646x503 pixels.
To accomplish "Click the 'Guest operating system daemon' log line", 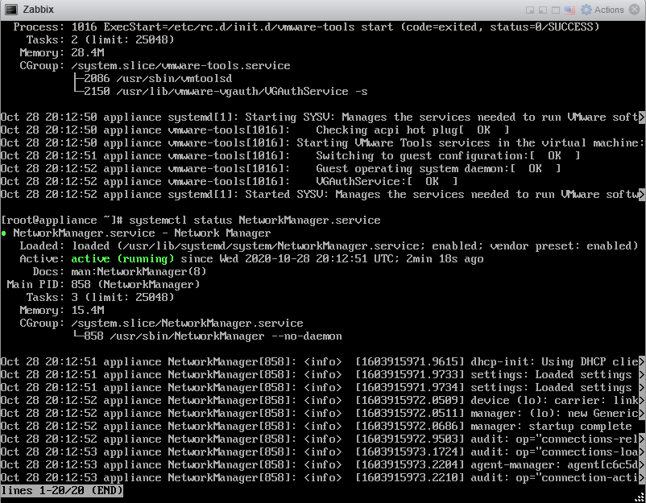I will click(x=280, y=169).
